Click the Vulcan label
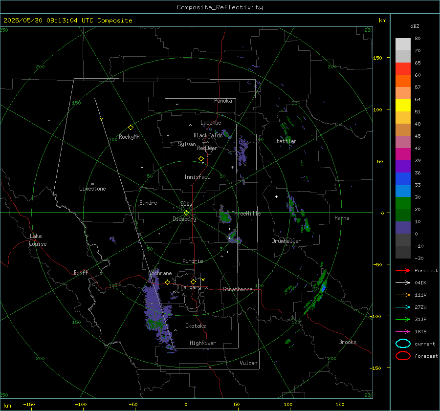The height and width of the screenshot is (411, 440). (248, 363)
